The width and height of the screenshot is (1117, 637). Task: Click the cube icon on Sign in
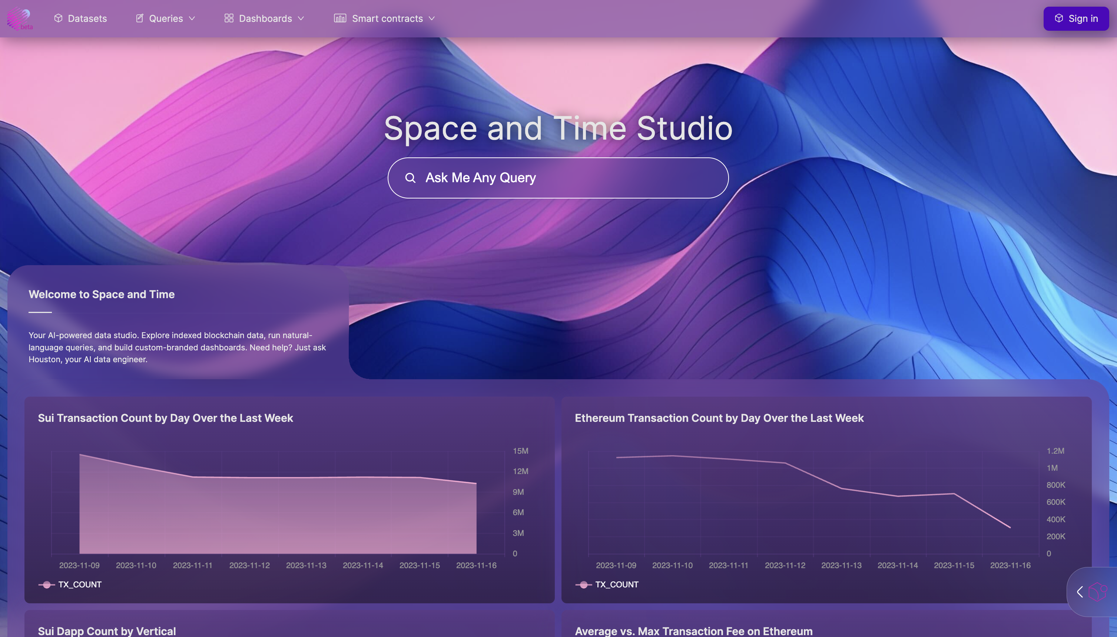pos(1059,19)
